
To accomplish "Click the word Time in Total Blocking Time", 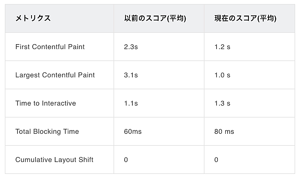I will tap(71, 131).
